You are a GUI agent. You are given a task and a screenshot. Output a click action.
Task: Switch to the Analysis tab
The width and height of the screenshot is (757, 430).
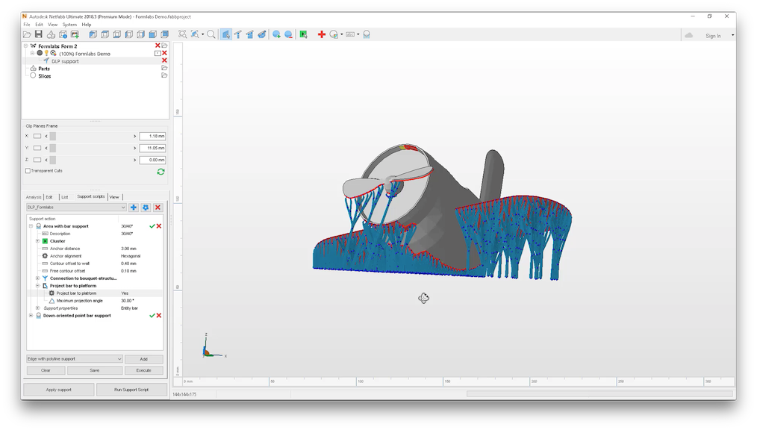(34, 197)
